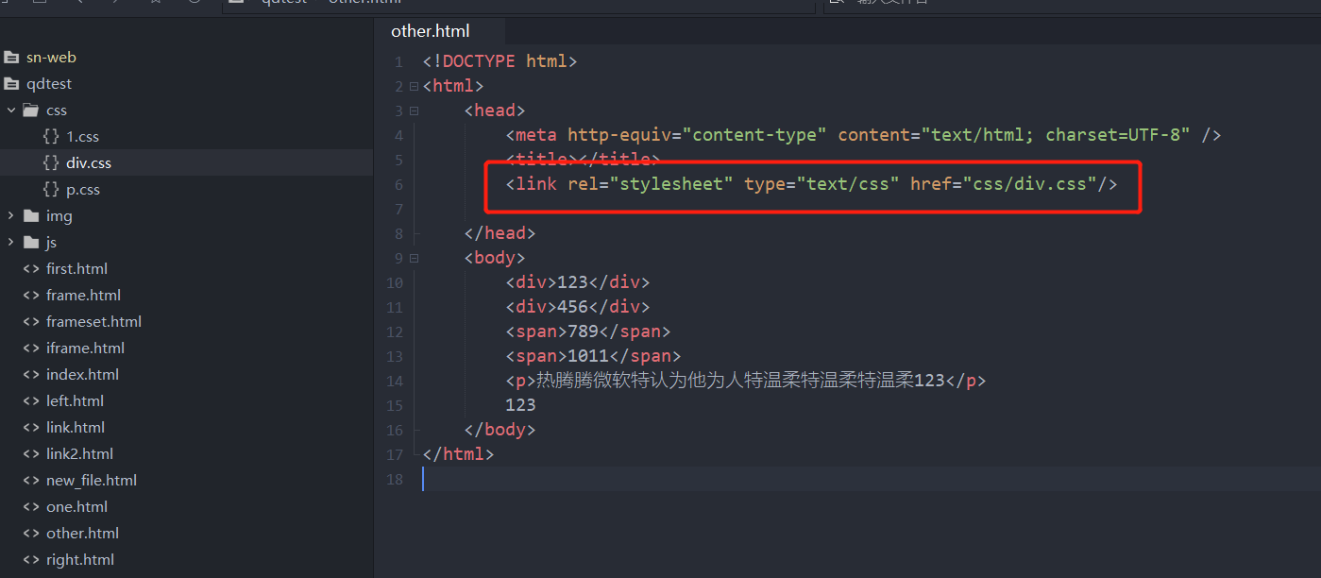The width and height of the screenshot is (1321, 578).
Task: Click the js folder icon
Action: tap(31, 242)
